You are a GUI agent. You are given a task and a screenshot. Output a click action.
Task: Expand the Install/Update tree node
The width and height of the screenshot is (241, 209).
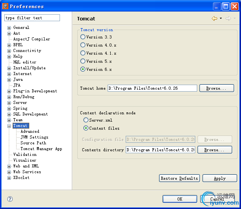[9, 68]
